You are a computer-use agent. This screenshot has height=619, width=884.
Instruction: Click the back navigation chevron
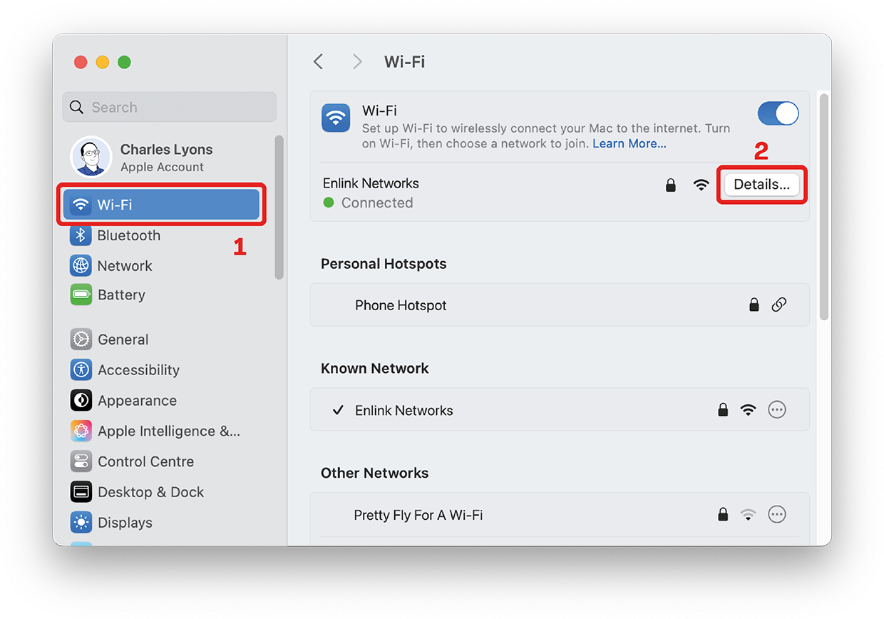(x=318, y=61)
